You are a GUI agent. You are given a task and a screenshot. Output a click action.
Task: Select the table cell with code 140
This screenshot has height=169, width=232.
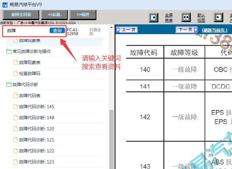point(145,70)
